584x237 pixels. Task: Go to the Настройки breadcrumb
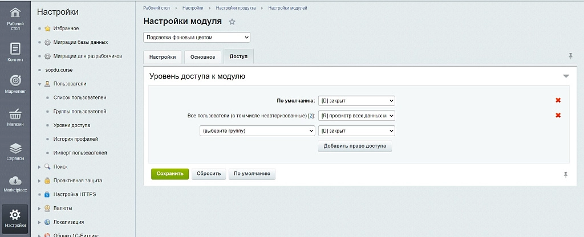tap(193, 8)
